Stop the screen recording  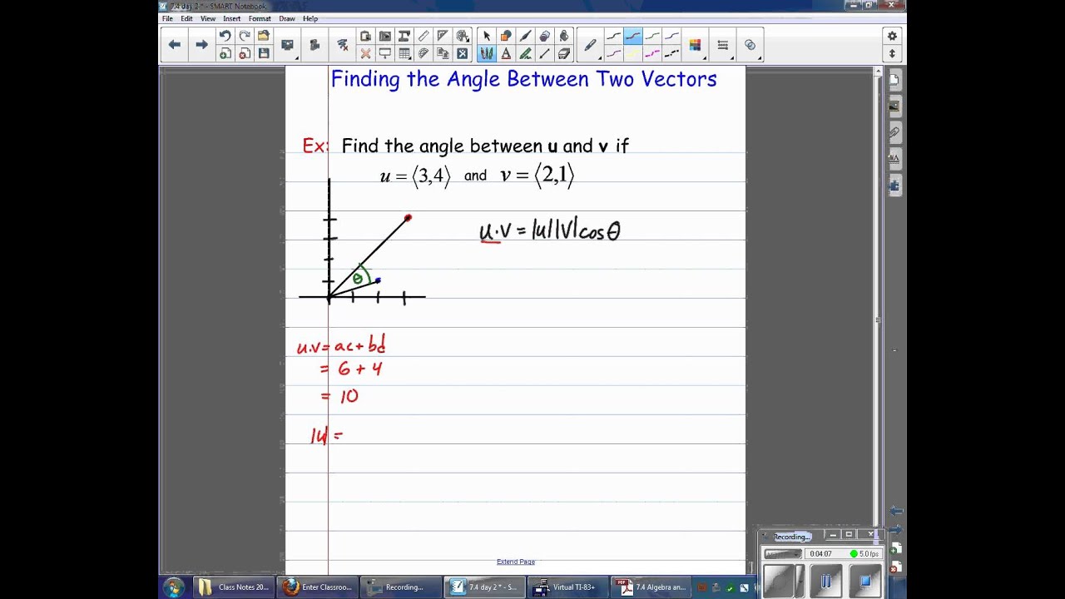(864, 581)
